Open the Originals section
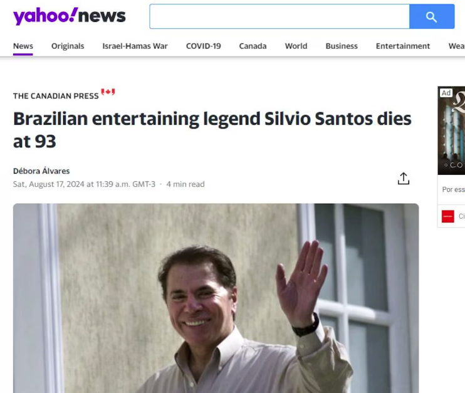465x393 pixels. click(x=68, y=46)
